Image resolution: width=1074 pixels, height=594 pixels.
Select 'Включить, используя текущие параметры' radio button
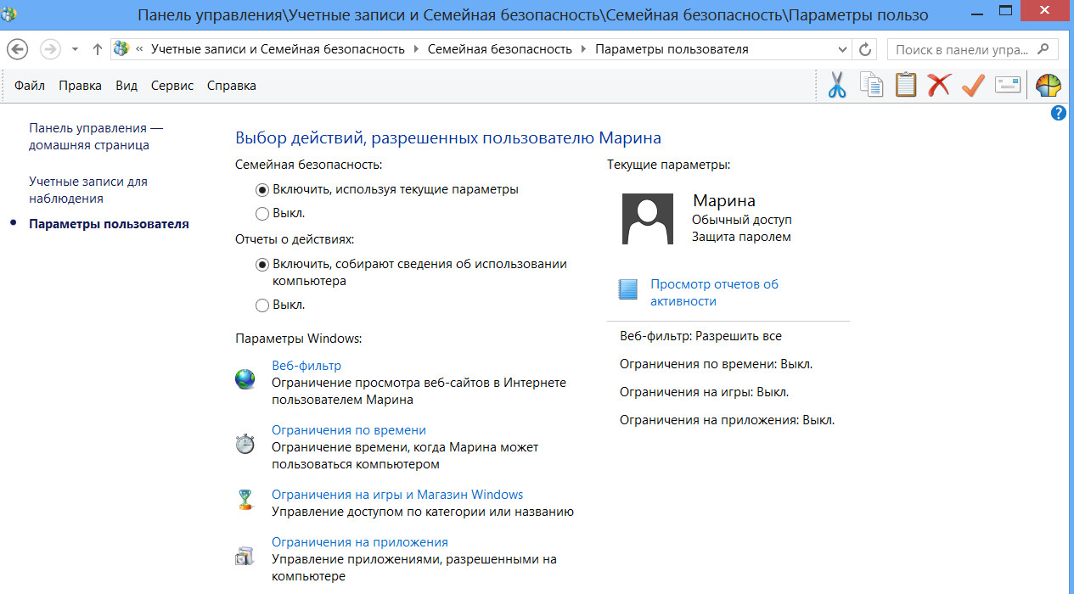[262, 189]
